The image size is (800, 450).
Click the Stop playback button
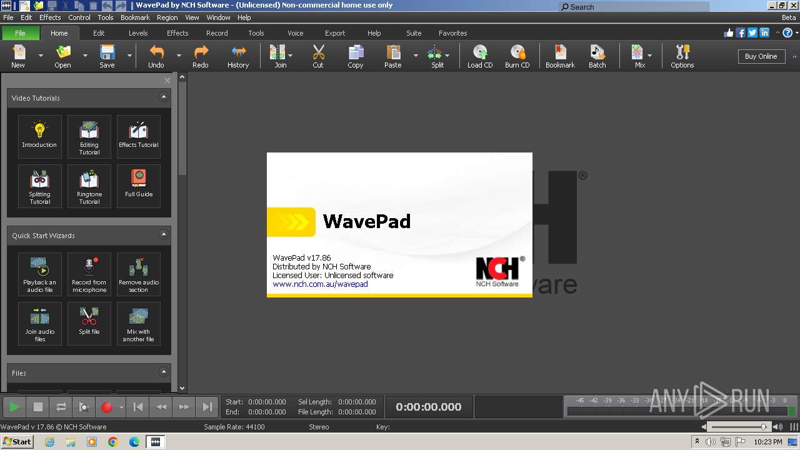[x=38, y=407]
